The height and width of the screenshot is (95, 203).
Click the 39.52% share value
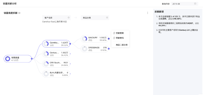tap(64, 45)
